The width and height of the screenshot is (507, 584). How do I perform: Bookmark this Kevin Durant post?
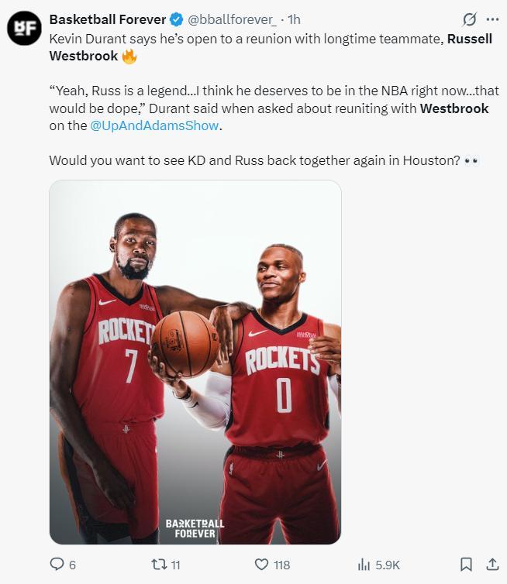(466, 565)
